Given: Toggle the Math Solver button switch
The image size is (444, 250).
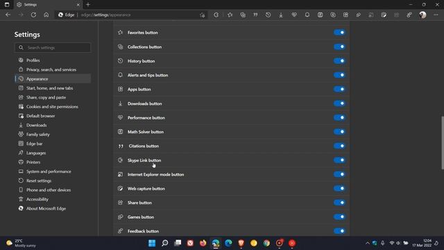Looking at the screenshot, I should point(339,131).
